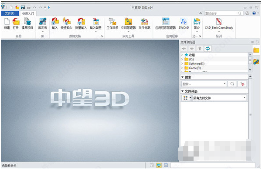The width and height of the screenshot is (262, 170).
Task: Click the cloud icon beside command search
Action: [x=201, y=13]
